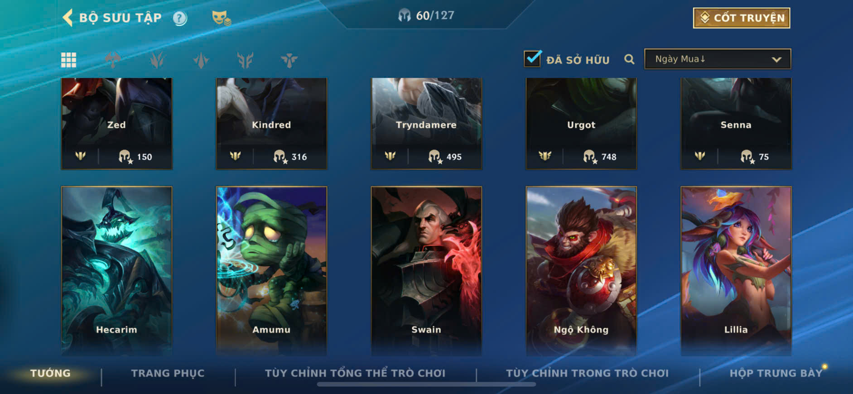Open the help question mark icon
This screenshot has height=394, width=853.
click(x=180, y=18)
